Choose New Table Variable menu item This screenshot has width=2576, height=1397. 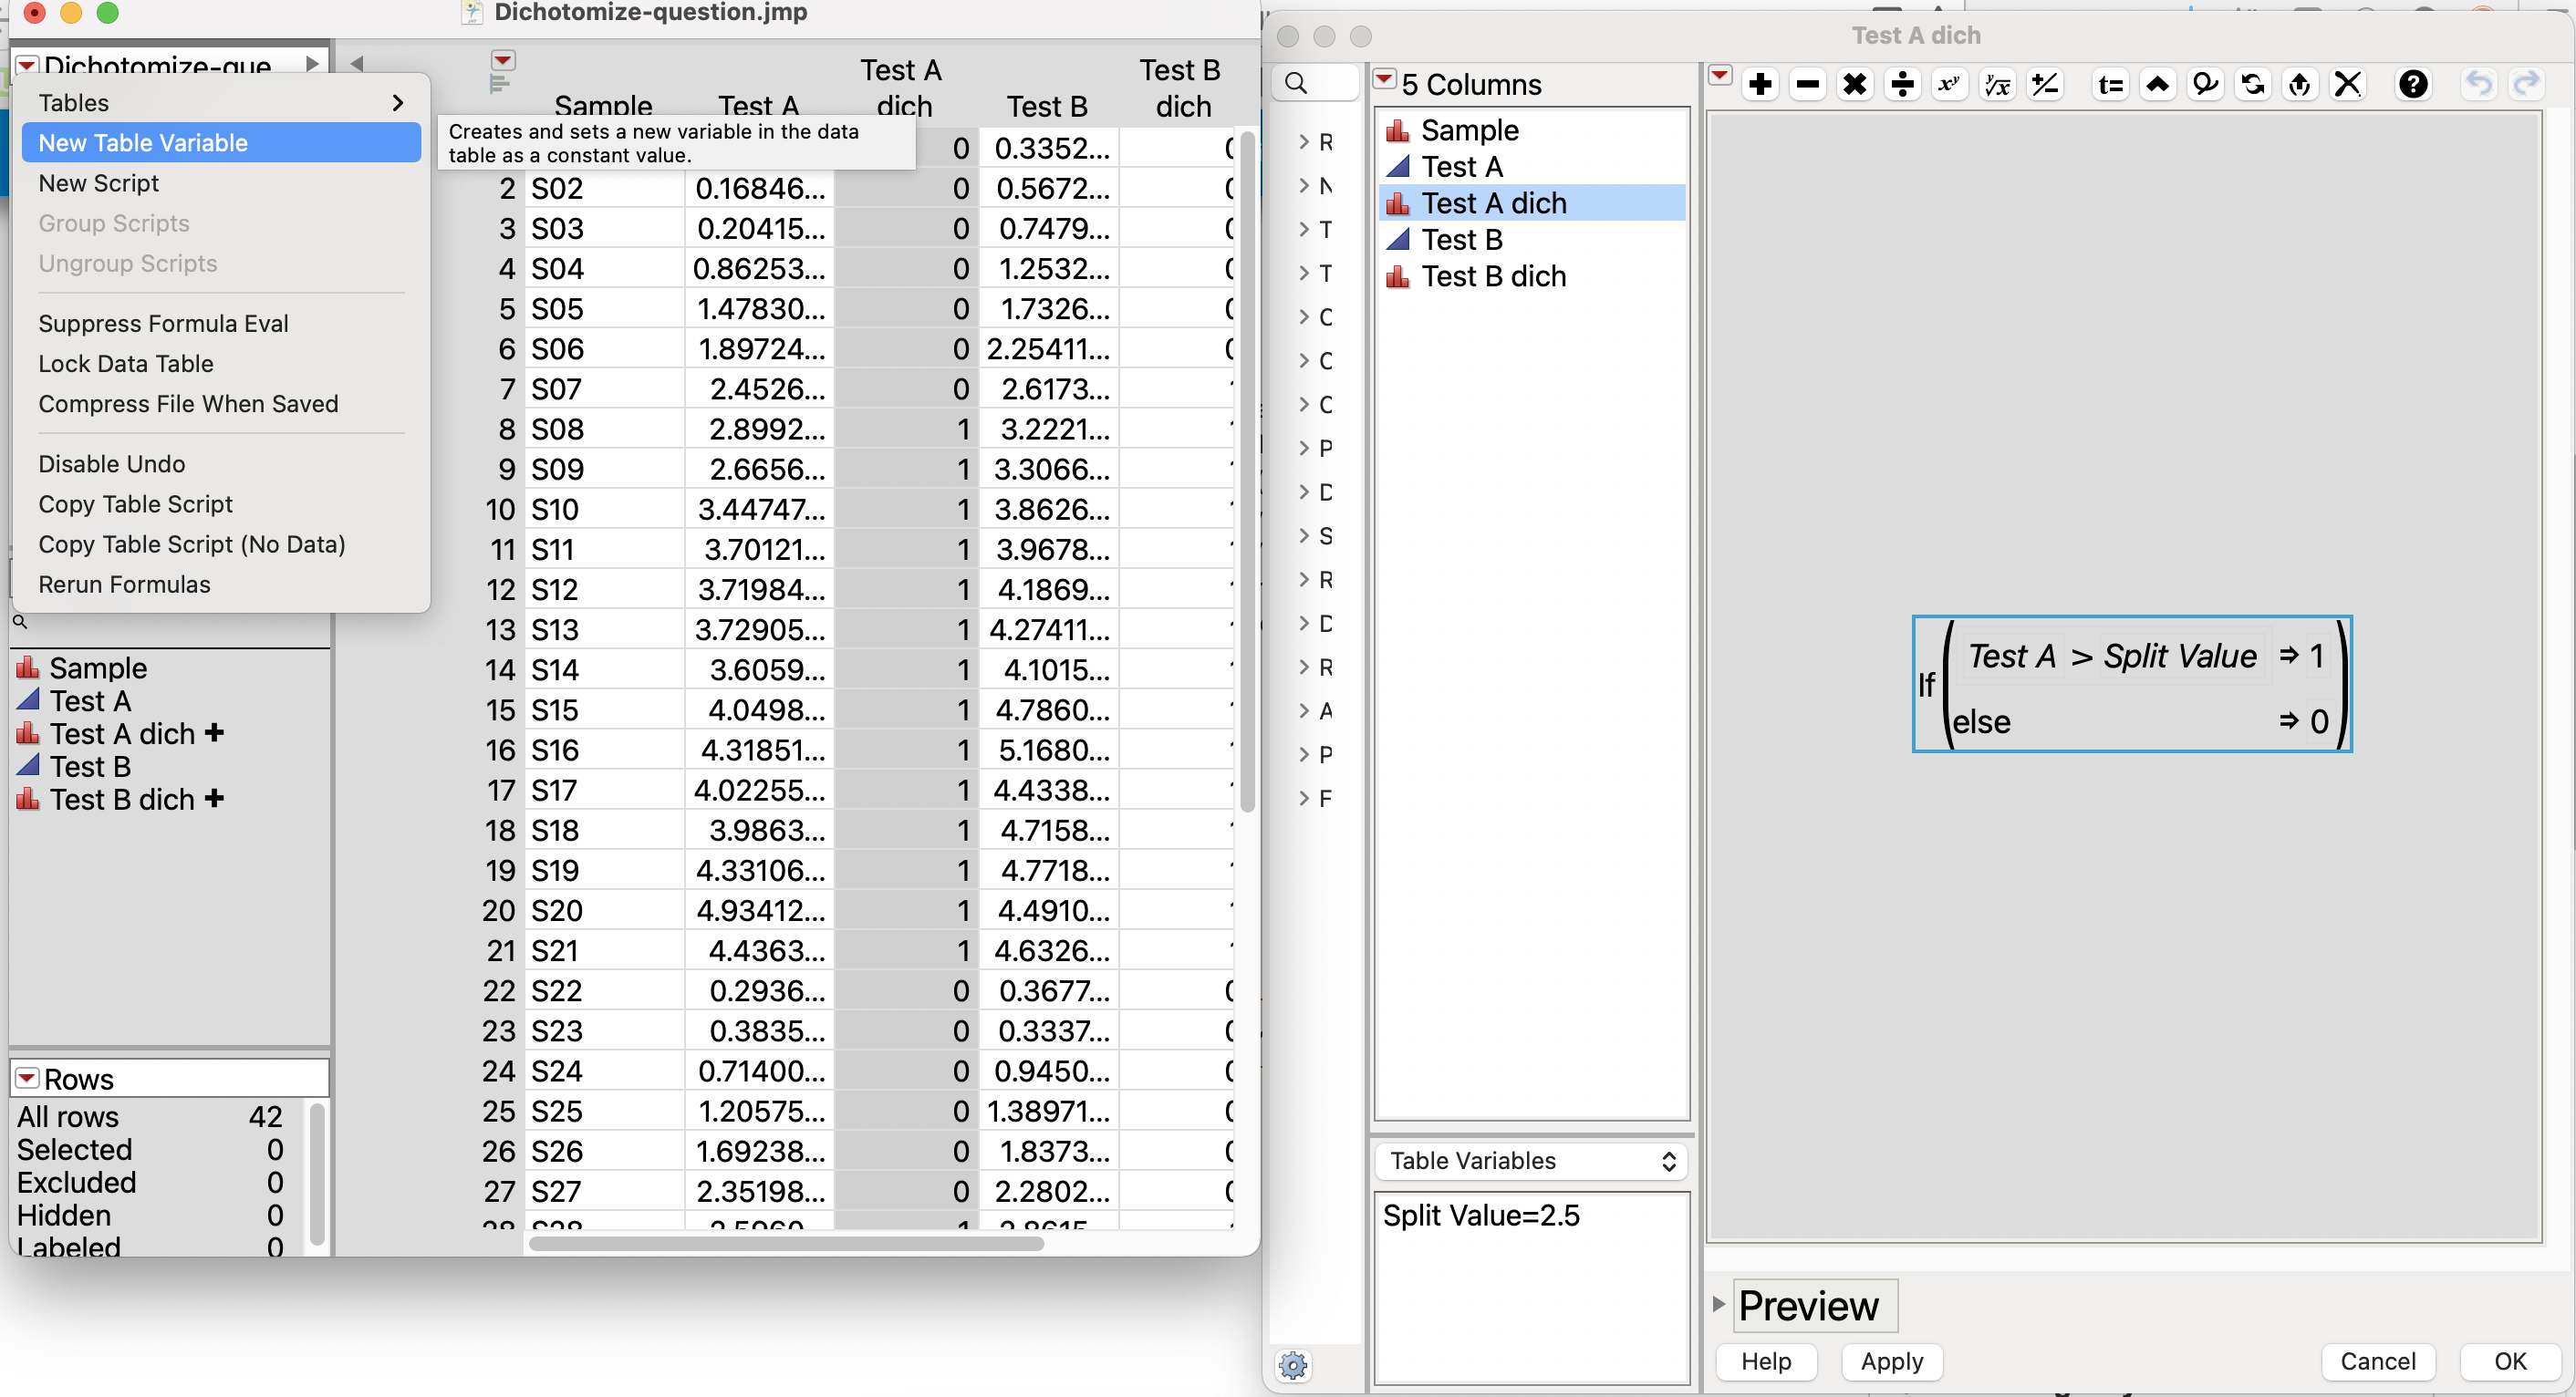pyautogui.click(x=143, y=143)
